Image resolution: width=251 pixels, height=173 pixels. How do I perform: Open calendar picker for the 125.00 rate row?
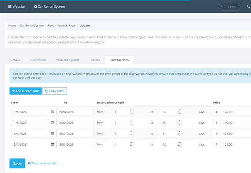click(x=52, y=133)
